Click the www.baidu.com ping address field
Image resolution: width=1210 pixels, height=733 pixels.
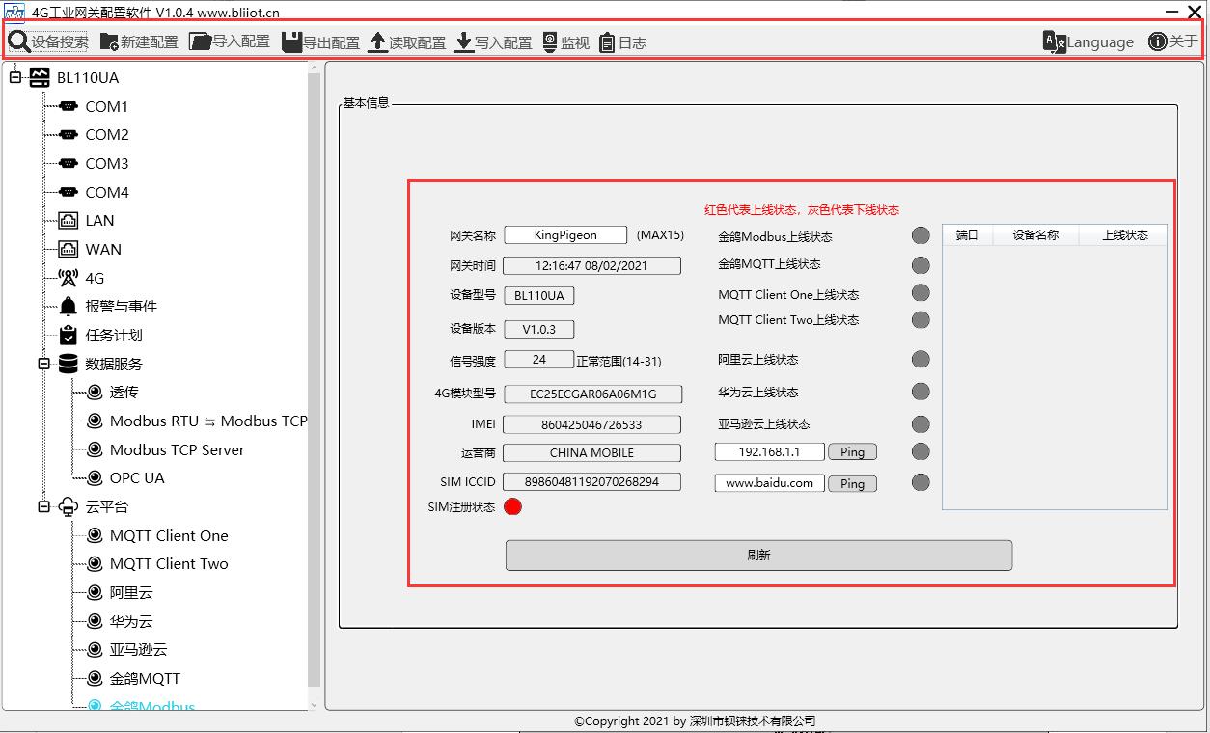770,483
